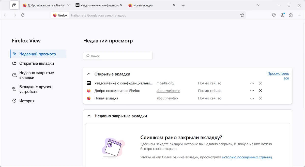Close the 'Новая вкладка' tab

click(x=174, y=5)
